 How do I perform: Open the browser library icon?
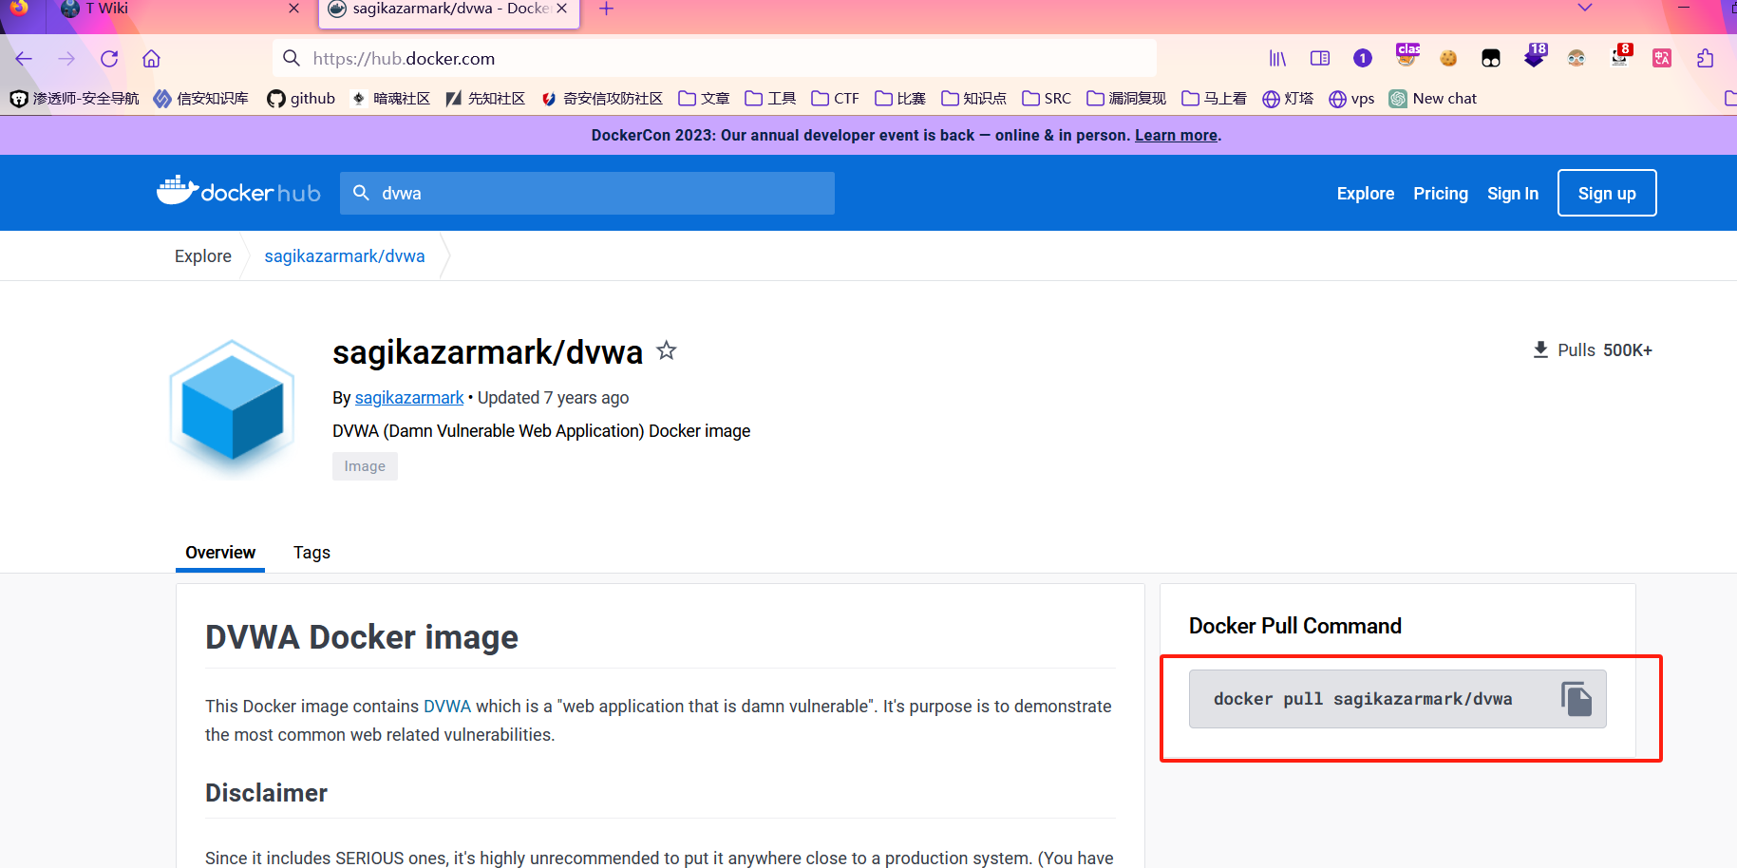pyautogui.click(x=1277, y=59)
